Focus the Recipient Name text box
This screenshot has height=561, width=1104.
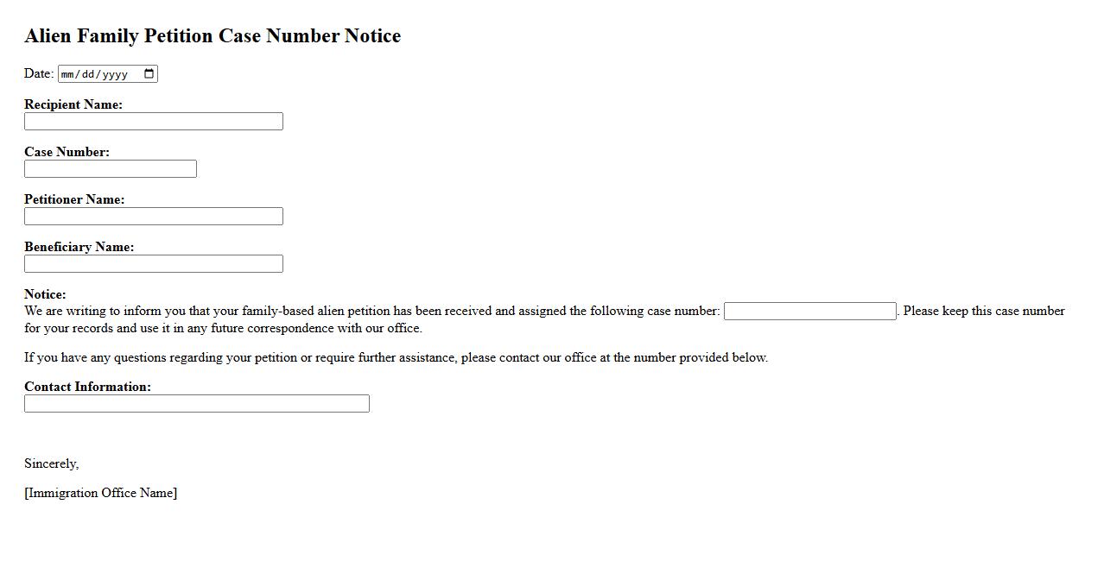154,122
